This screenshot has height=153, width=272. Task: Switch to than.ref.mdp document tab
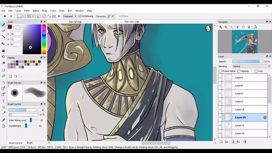click(75, 22)
